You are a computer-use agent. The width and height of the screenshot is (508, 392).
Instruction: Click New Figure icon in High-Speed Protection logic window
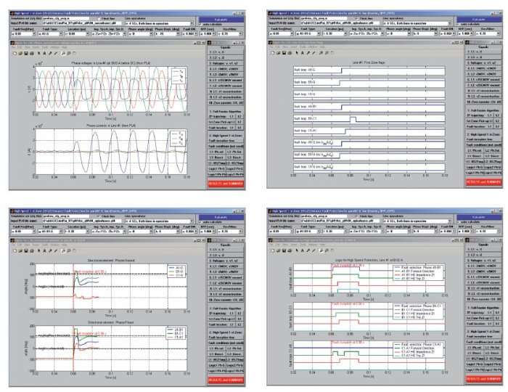[272, 250]
